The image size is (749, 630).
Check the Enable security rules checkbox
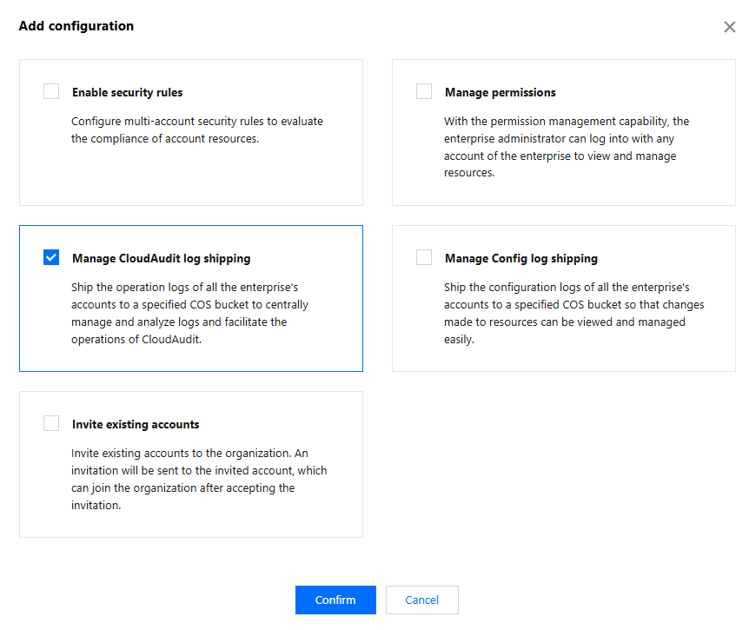(x=51, y=91)
